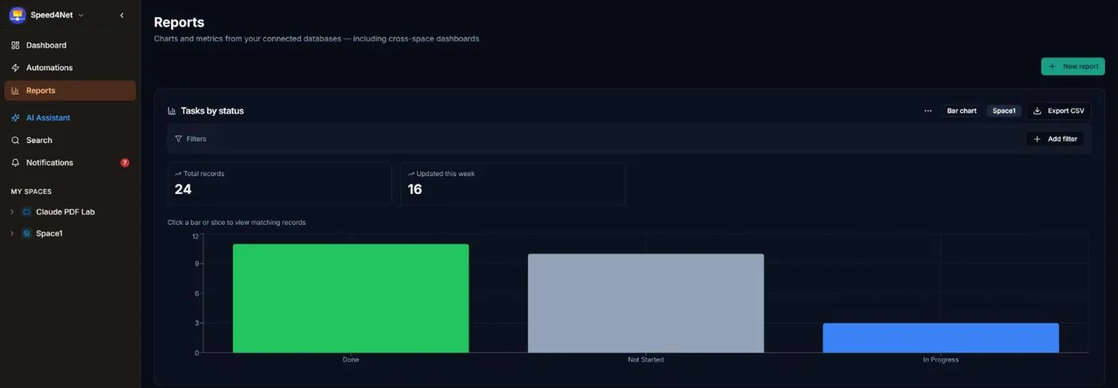Expand the Space1 tree item
This screenshot has height=388, width=1118.
coord(12,234)
